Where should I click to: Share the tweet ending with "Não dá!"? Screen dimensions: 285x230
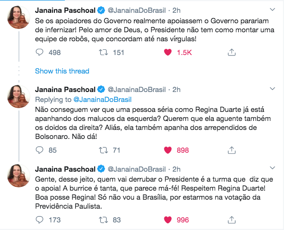(x=232, y=150)
